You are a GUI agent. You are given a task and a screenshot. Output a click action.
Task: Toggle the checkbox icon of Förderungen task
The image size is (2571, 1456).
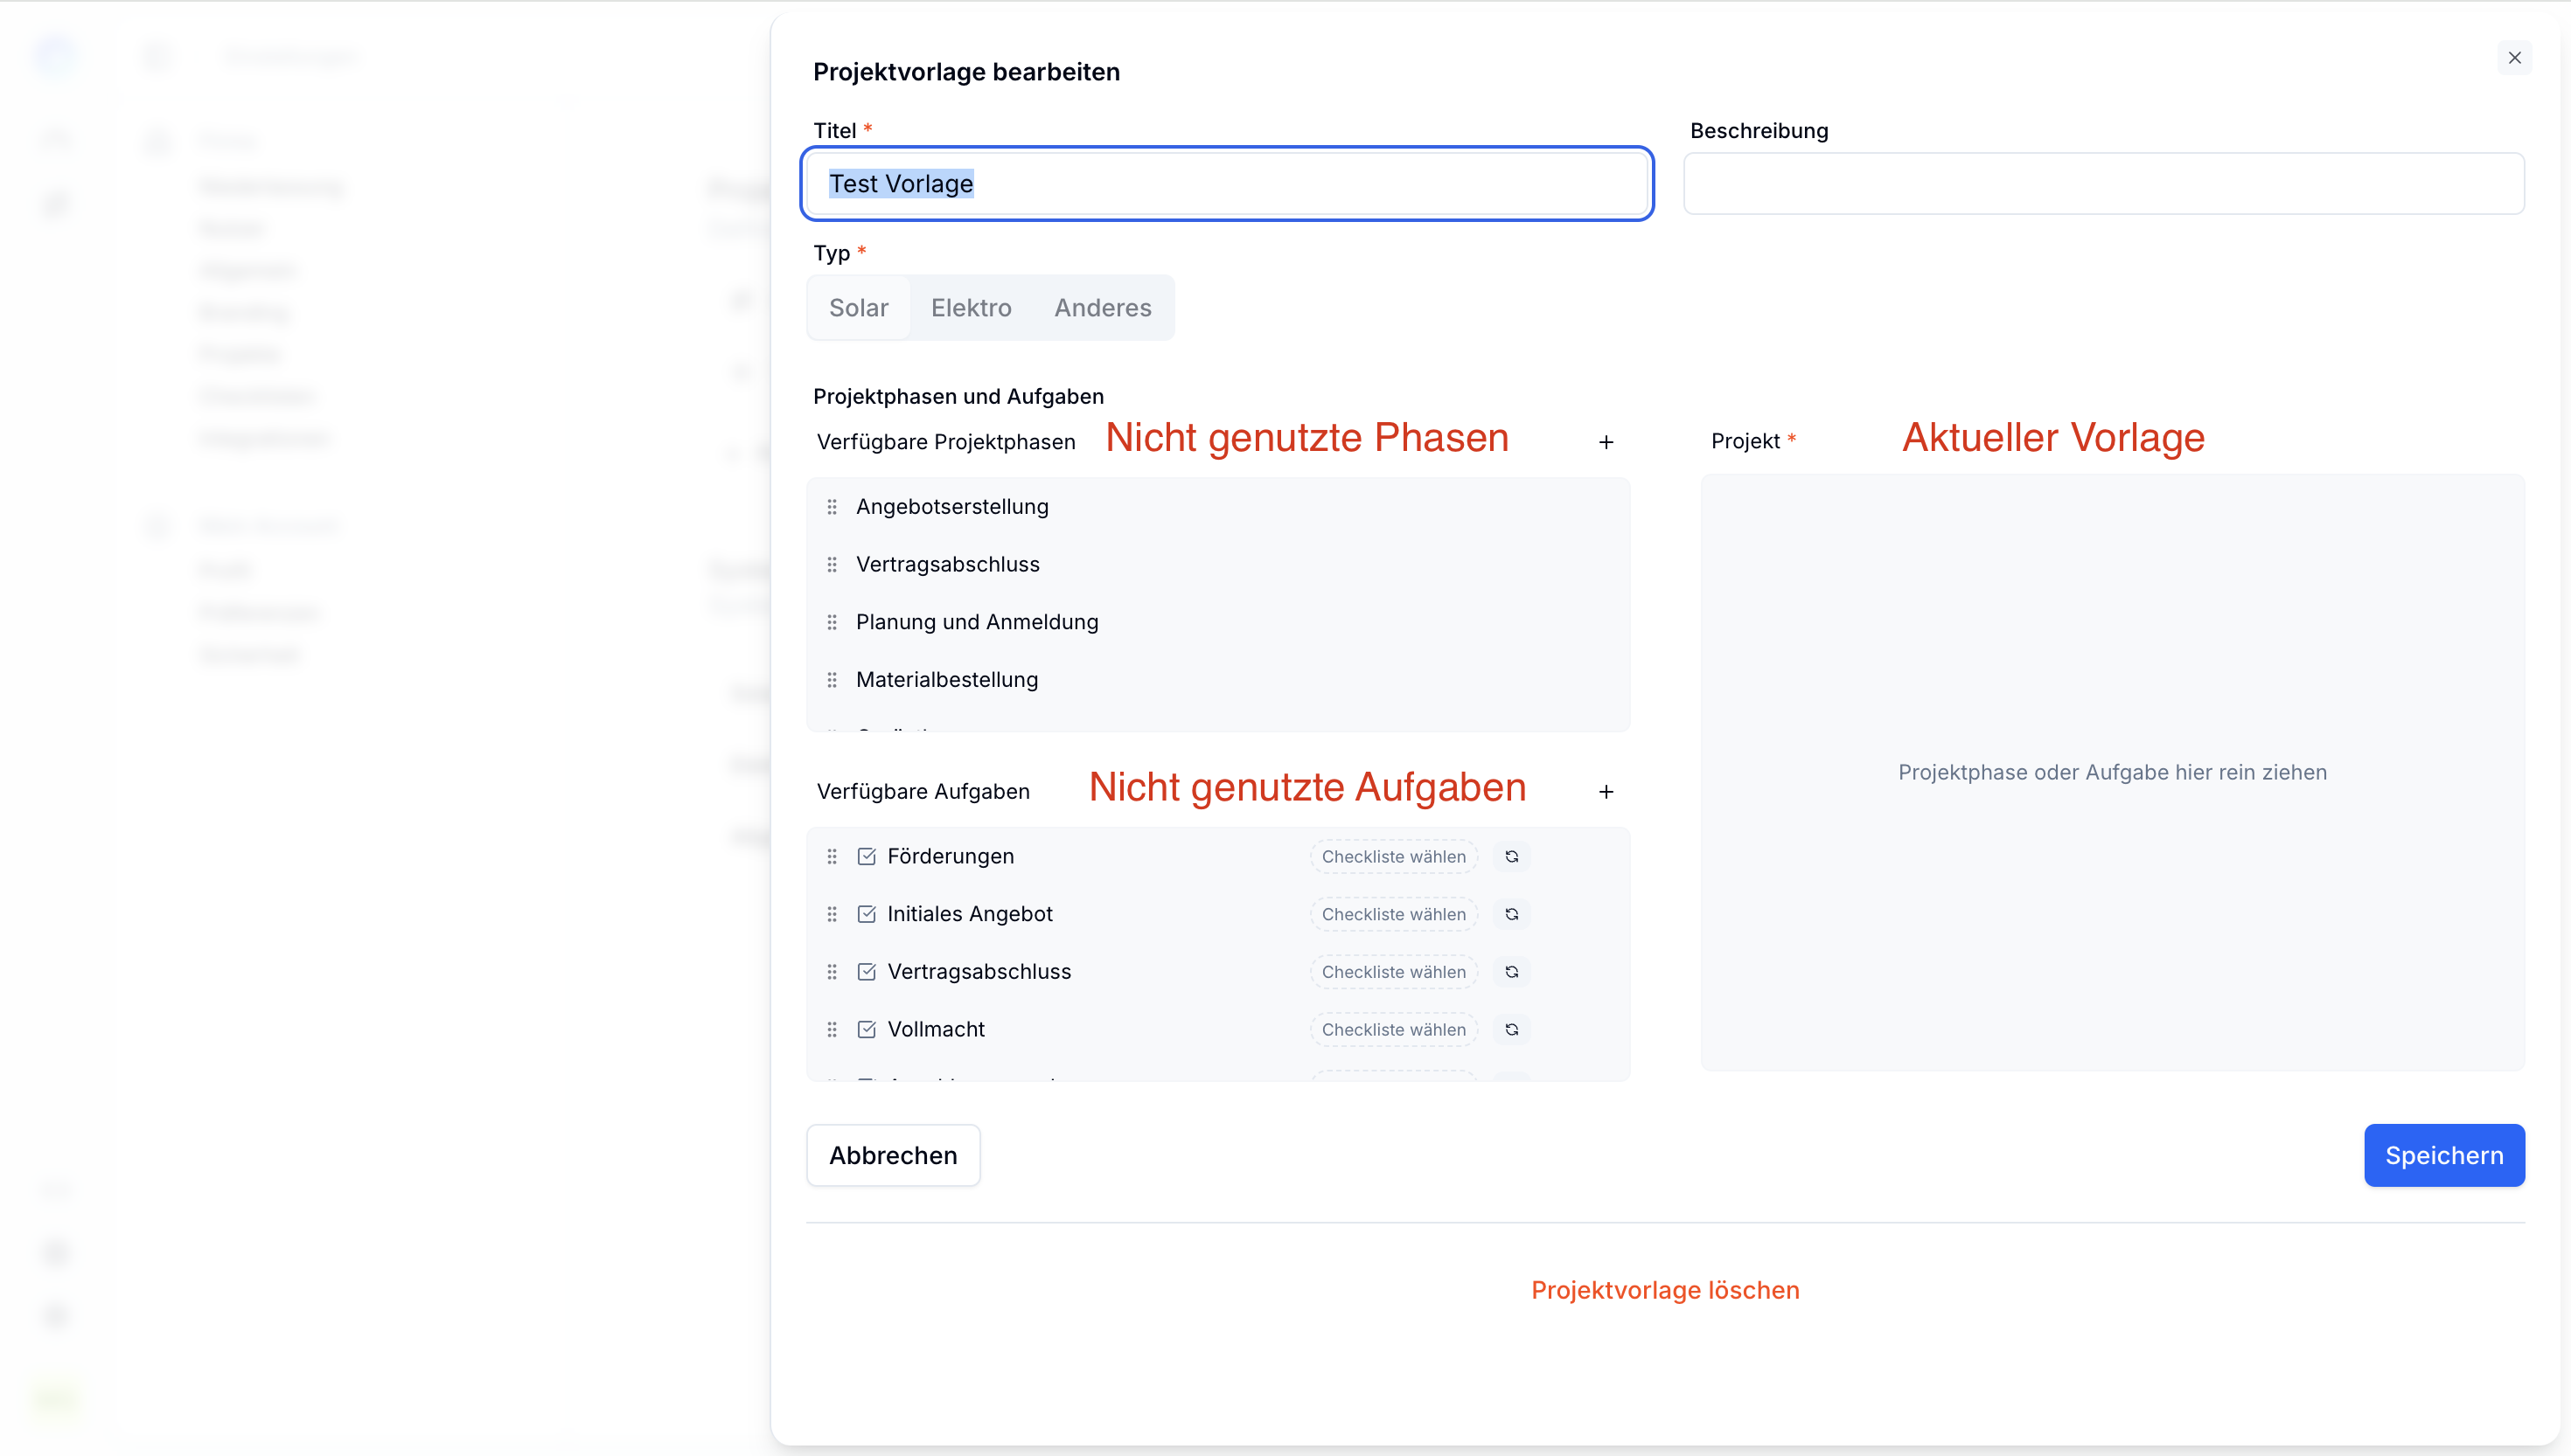(867, 857)
